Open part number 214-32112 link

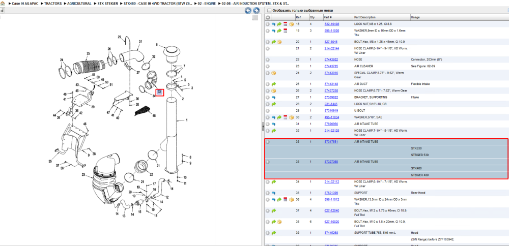coord(332,182)
